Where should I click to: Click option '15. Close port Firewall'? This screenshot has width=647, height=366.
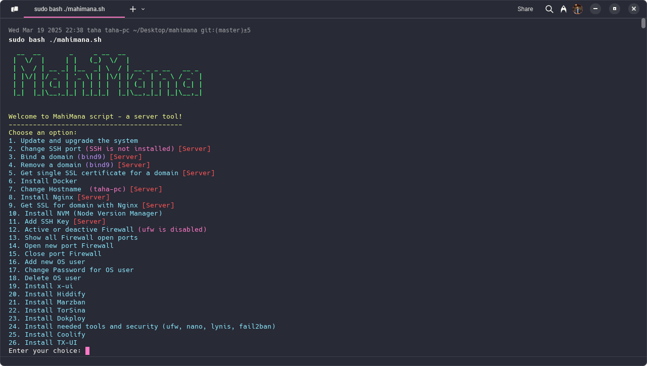point(55,254)
